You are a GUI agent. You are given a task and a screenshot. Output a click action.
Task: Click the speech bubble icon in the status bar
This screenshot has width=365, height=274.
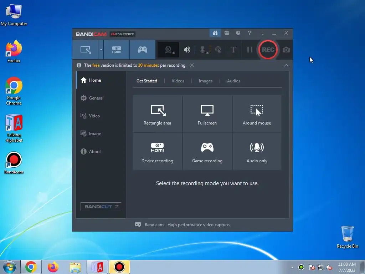tap(138, 225)
